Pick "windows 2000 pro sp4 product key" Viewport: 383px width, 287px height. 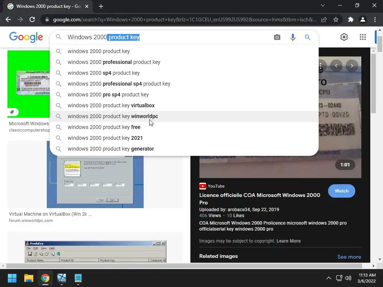coord(184,95)
